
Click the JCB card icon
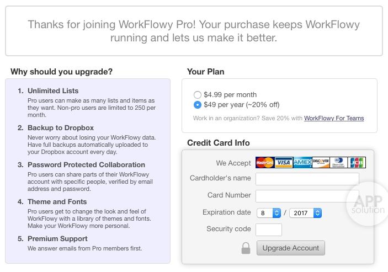[x=357, y=163]
